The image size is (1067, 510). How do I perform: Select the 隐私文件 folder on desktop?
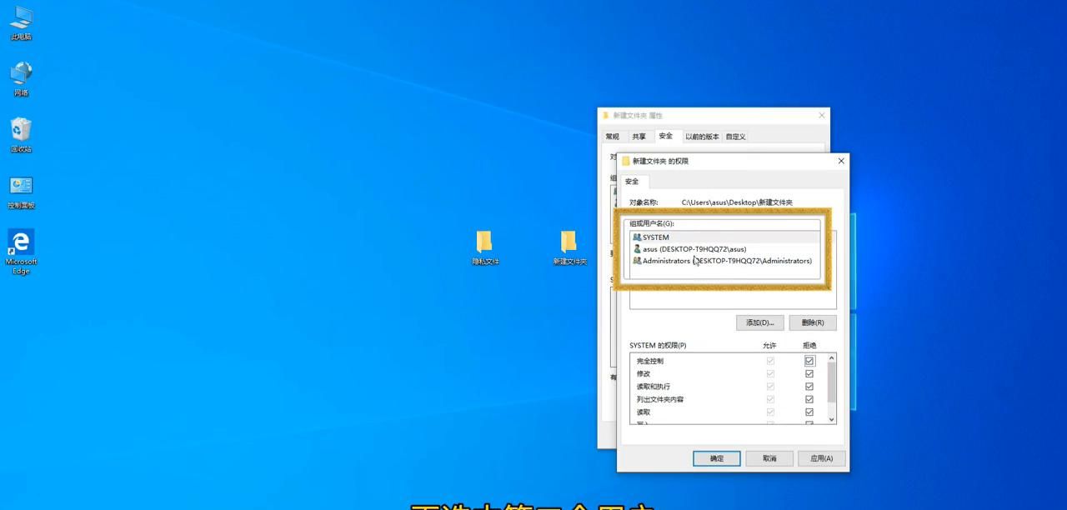point(485,247)
